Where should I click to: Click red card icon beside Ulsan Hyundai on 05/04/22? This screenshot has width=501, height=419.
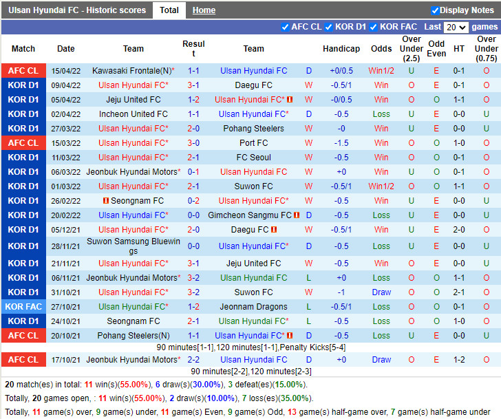(x=290, y=100)
